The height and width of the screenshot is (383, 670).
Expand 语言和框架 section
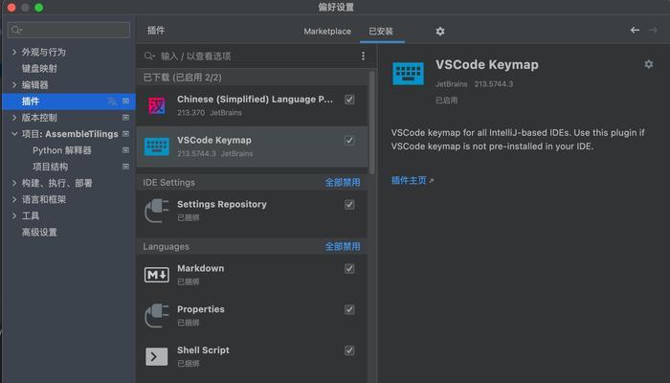pos(14,199)
